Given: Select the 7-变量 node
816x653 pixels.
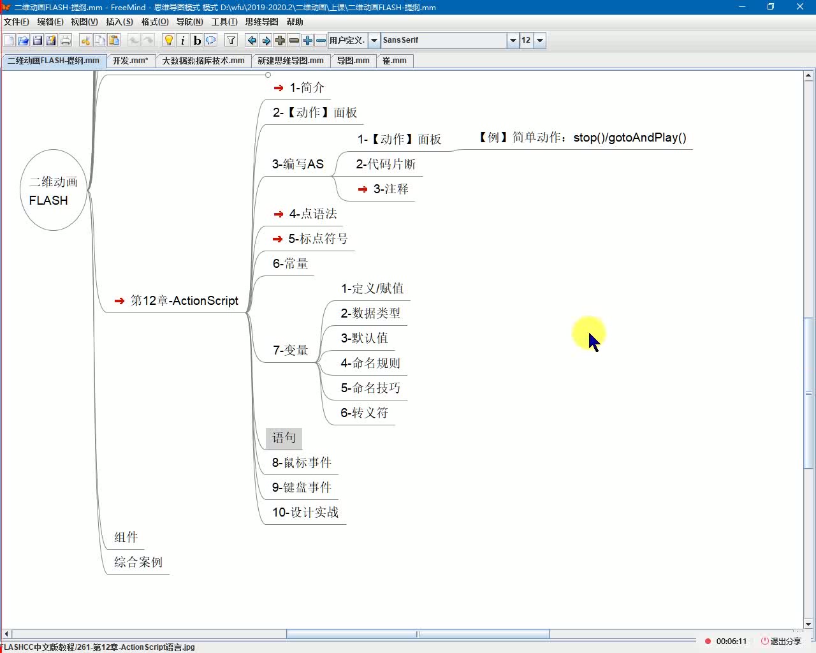Looking at the screenshot, I should point(290,350).
